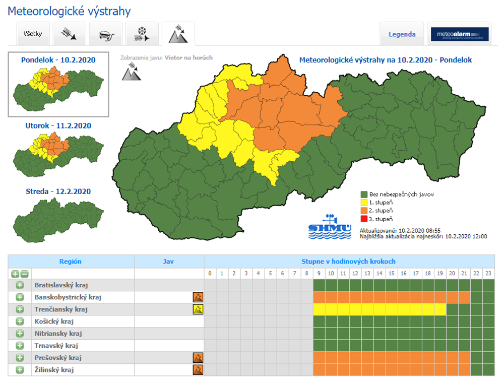Open the Všetky tab
This screenshot has height=387, width=504.
pos(33,34)
